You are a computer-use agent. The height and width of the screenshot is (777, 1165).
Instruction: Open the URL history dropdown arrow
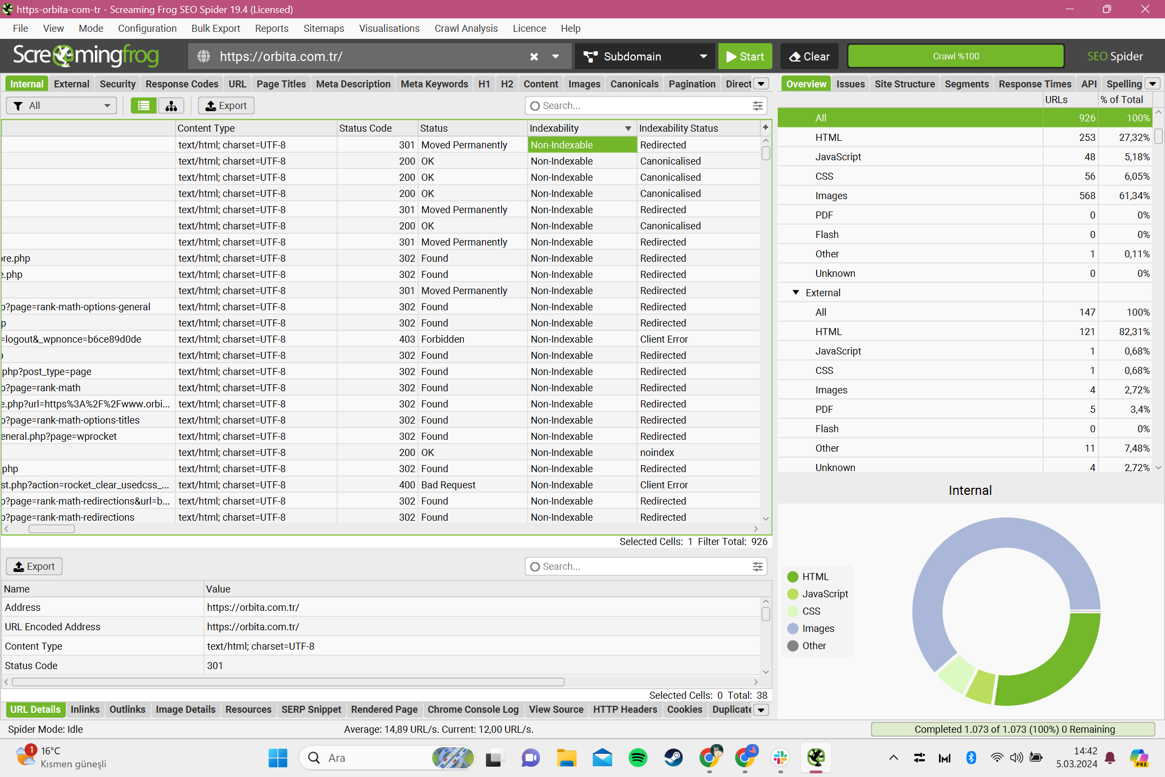tap(556, 57)
